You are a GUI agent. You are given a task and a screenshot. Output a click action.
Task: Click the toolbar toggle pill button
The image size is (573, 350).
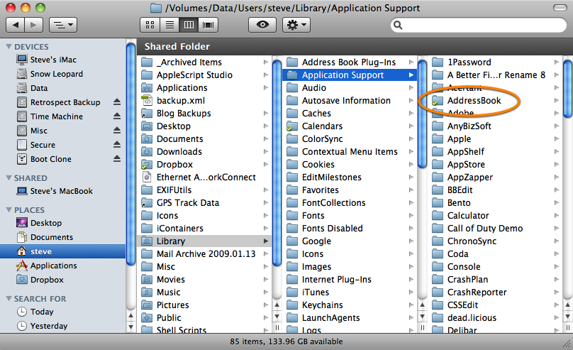[x=560, y=8]
